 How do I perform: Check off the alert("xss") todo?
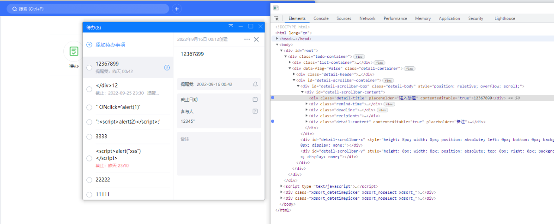tap(90, 158)
